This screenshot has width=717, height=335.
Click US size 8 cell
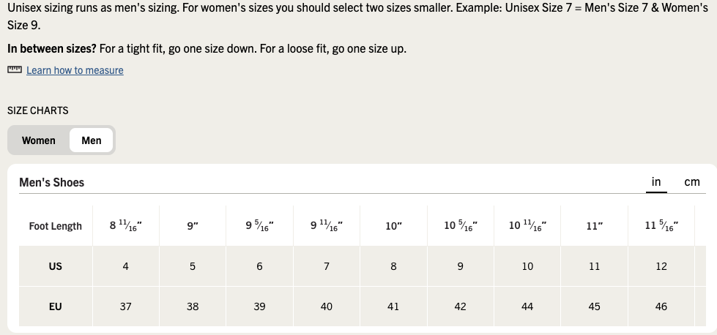click(x=393, y=266)
